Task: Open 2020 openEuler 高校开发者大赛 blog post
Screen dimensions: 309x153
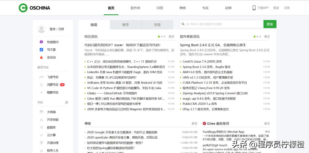Action: (x=122, y=138)
